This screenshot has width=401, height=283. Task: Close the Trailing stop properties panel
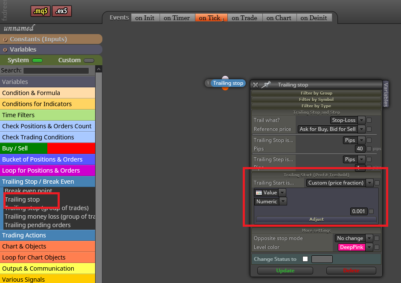click(x=256, y=85)
